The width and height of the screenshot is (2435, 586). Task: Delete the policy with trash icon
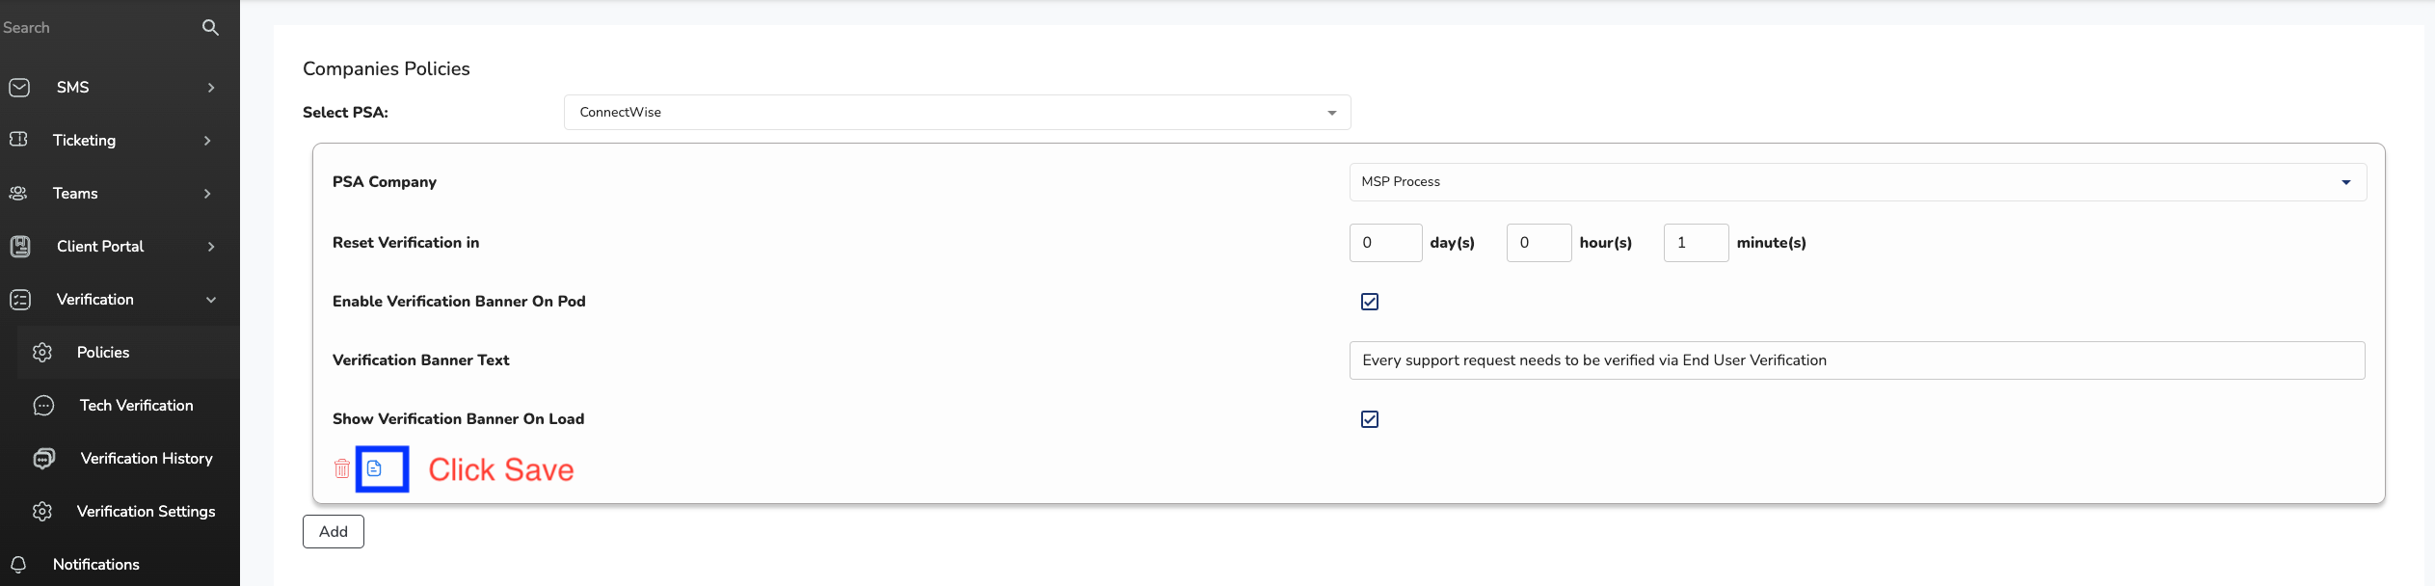341,469
